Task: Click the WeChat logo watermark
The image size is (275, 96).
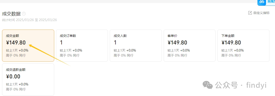Action: click(x=208, y=85)
